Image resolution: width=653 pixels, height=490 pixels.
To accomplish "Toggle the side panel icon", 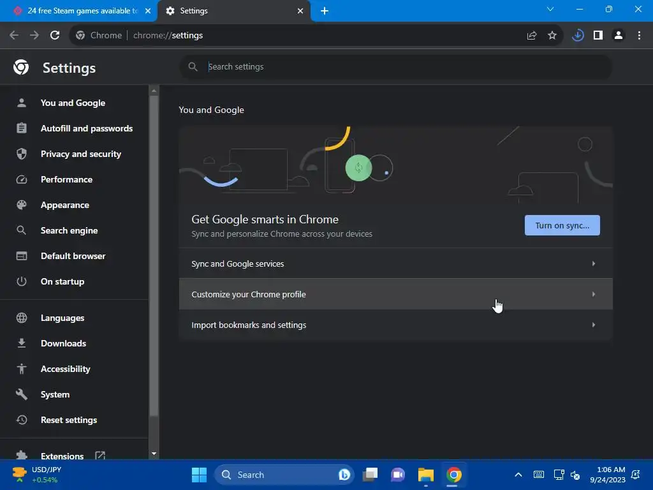I will (598, 36).
